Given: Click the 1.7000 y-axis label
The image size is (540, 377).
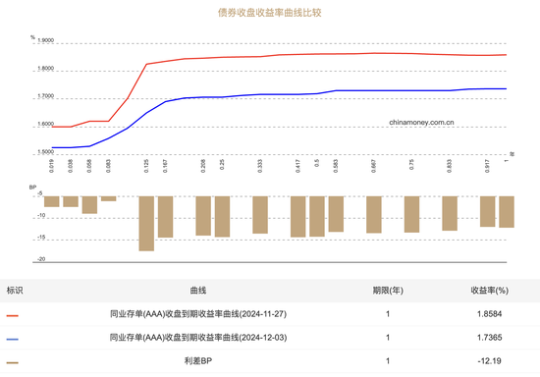Looking at the screenshot, I should click(x=46, y=96).
